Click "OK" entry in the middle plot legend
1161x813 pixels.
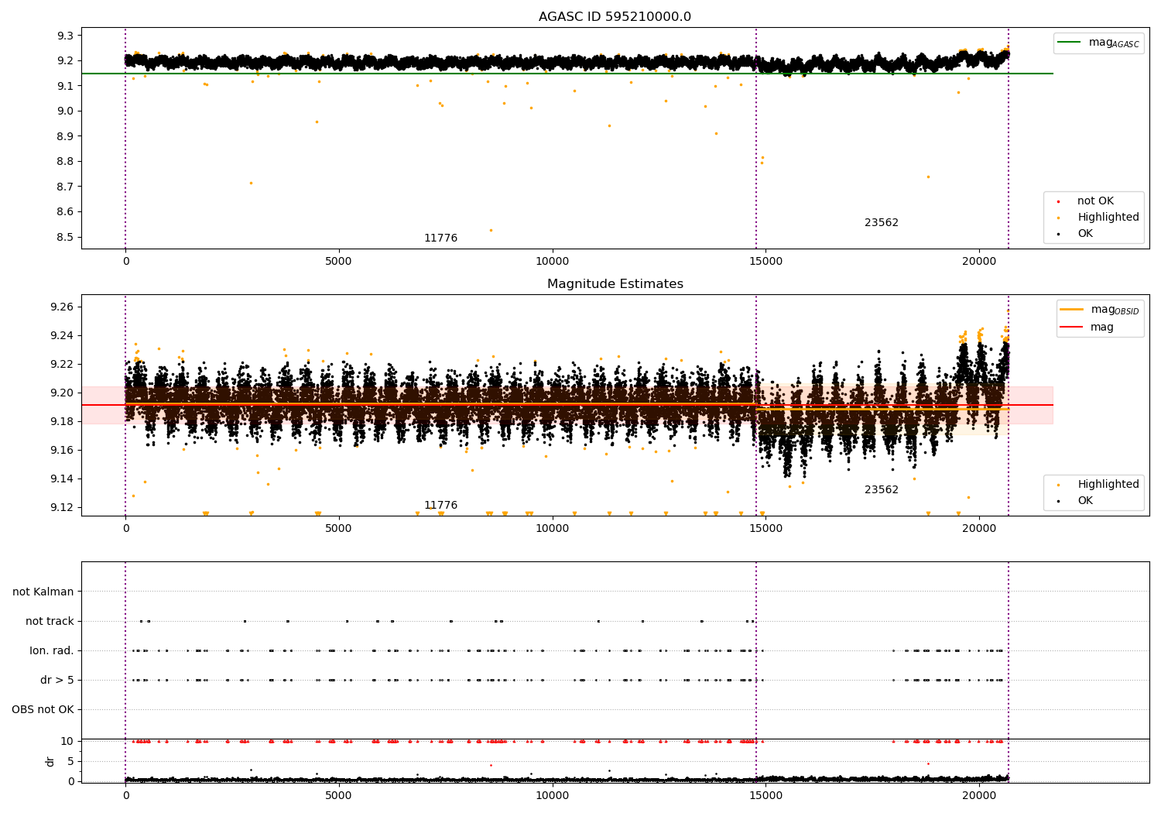[x=1077, y=501]
